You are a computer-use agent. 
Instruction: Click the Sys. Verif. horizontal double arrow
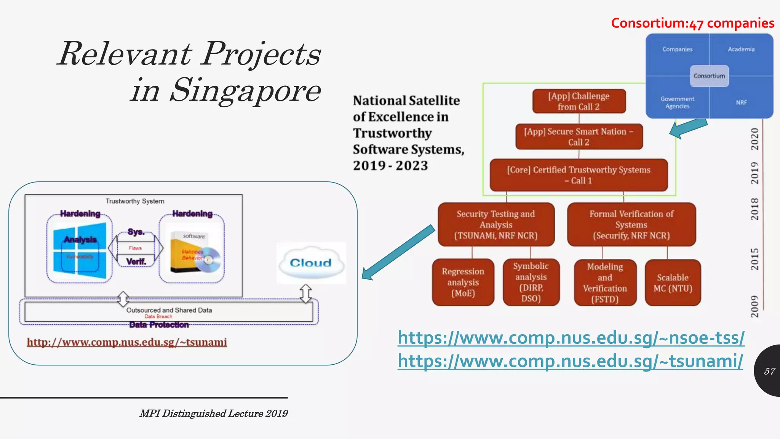[136, 248]
